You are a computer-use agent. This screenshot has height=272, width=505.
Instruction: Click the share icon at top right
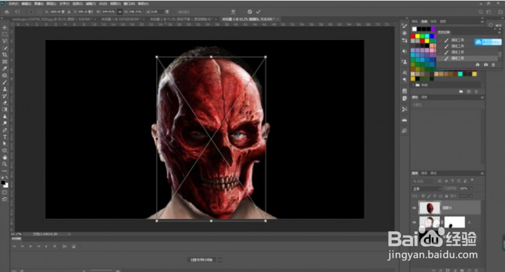[500, 12]
